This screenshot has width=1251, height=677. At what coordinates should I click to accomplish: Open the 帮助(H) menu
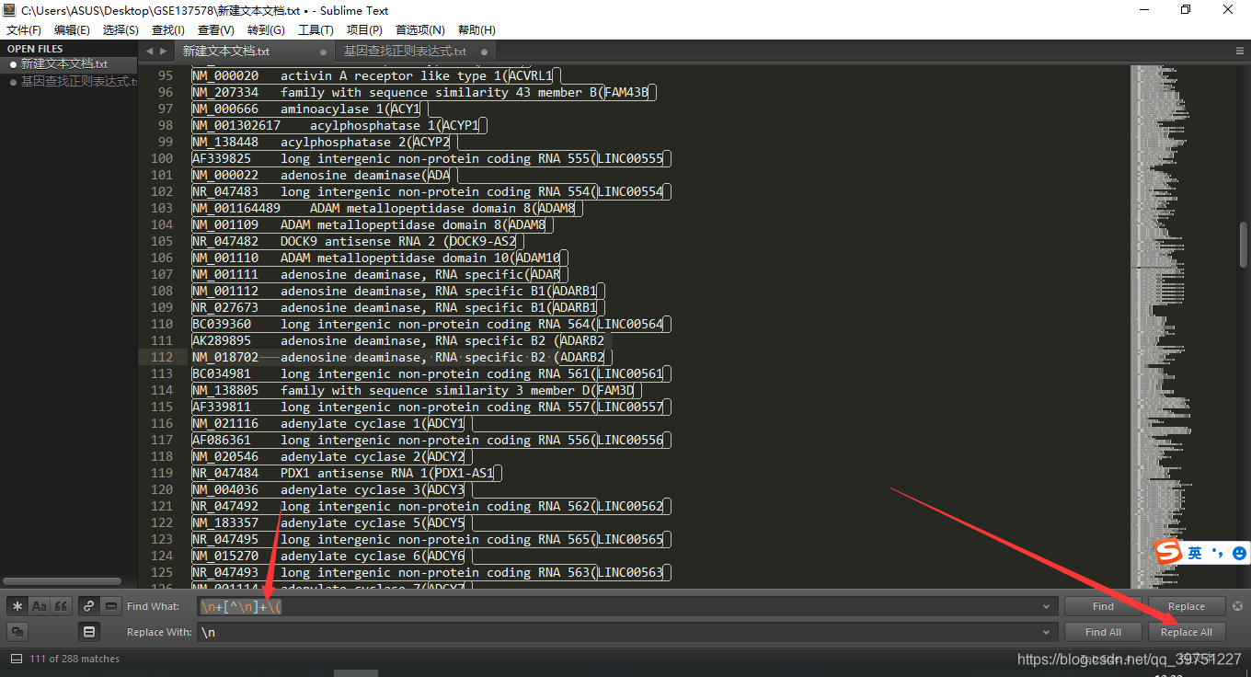[x=476, y=30]
